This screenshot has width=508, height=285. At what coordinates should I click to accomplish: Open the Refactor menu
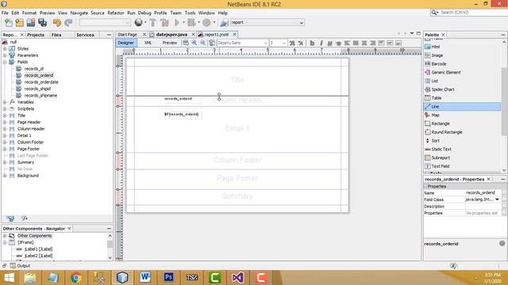point(116,13)
